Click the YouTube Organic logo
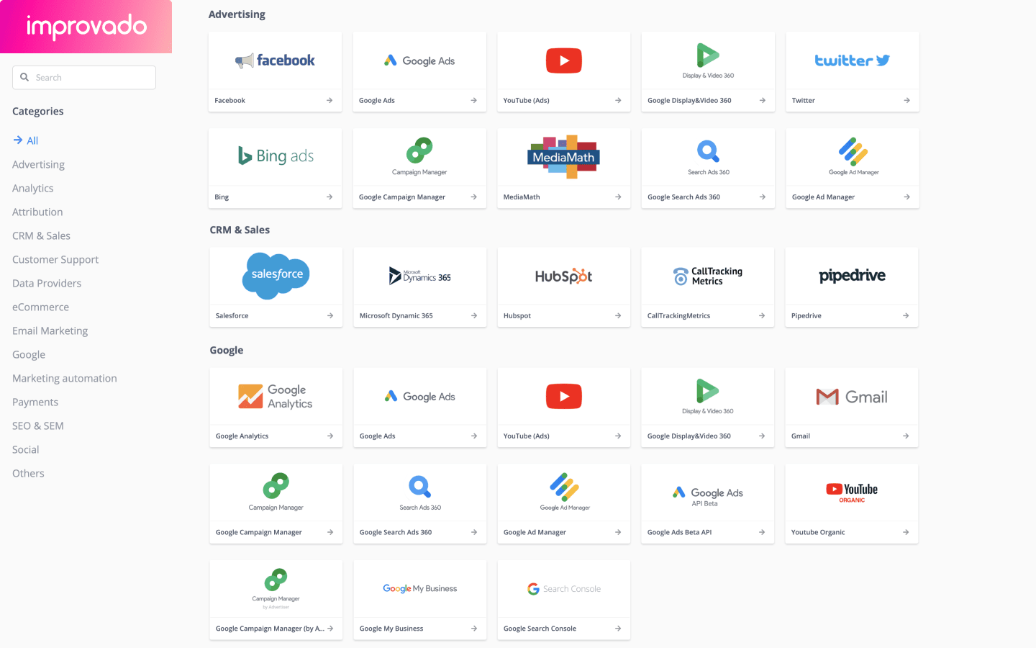The width and height of the screenshot is (1036, 648). (852, 493)
